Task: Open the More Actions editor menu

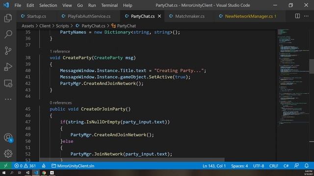Action: click(306, 16)
